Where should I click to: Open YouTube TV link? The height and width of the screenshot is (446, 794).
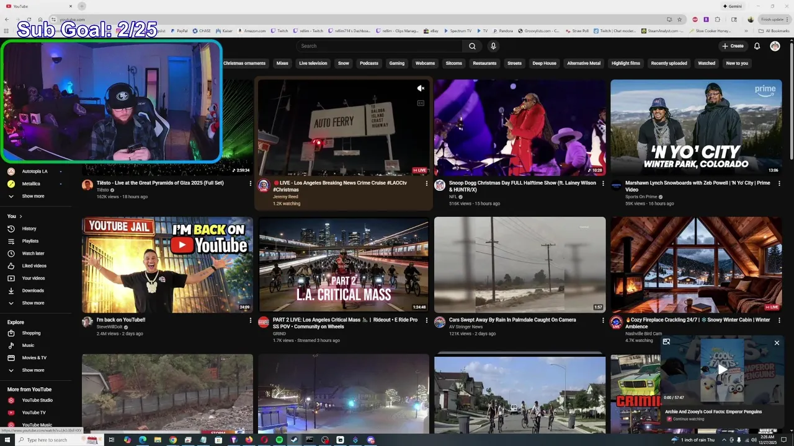(x=35, y=413)
